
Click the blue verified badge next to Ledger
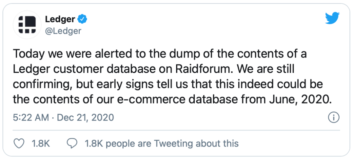pyautogui.click(x=82, y=19)
